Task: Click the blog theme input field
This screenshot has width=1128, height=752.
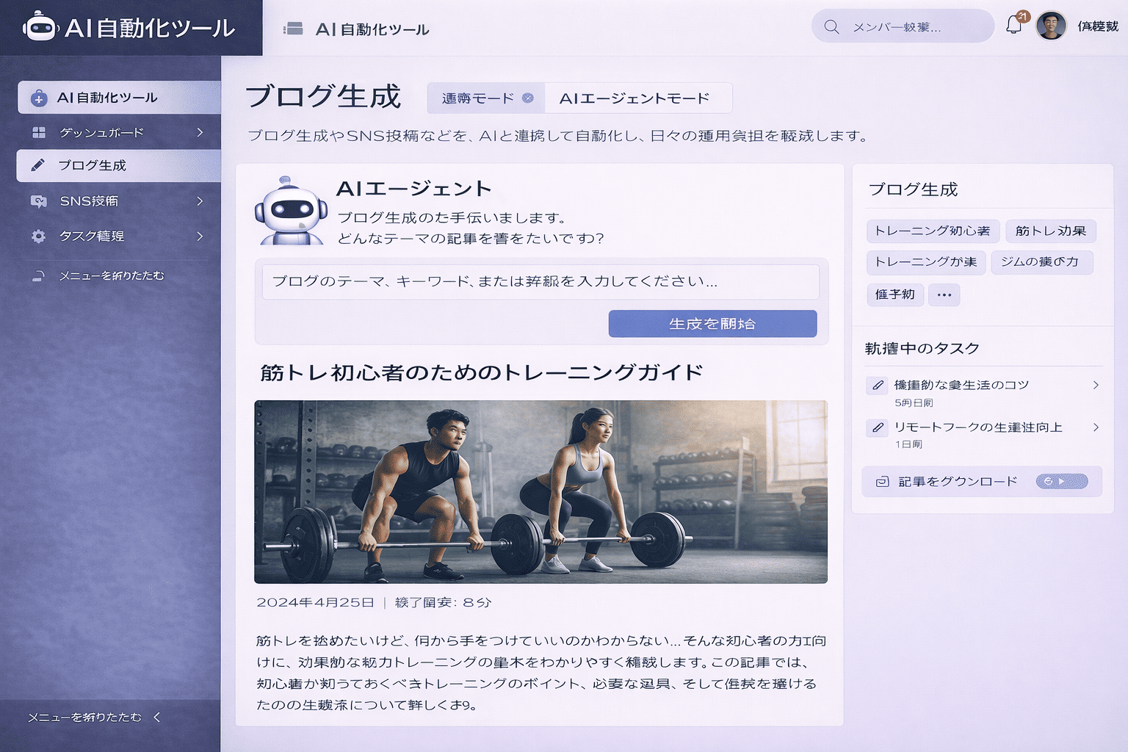Action: pos(540,282)
